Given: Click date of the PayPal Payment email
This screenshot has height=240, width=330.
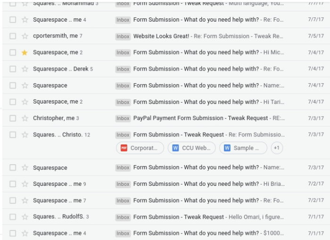Looking at the screenshot, I should (x=316, y=118).
